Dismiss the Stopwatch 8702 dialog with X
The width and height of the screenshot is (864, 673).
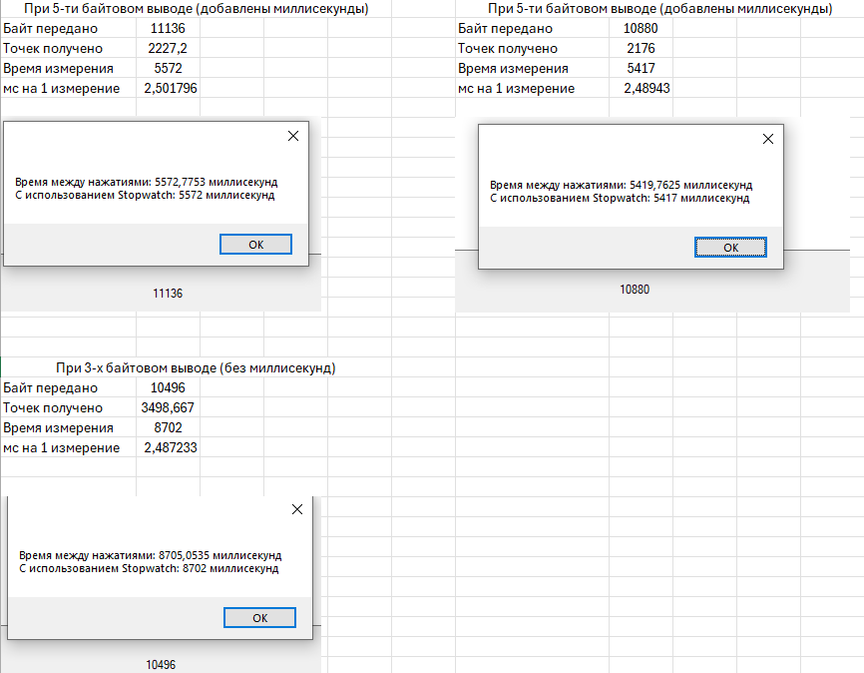coord(296,509)
